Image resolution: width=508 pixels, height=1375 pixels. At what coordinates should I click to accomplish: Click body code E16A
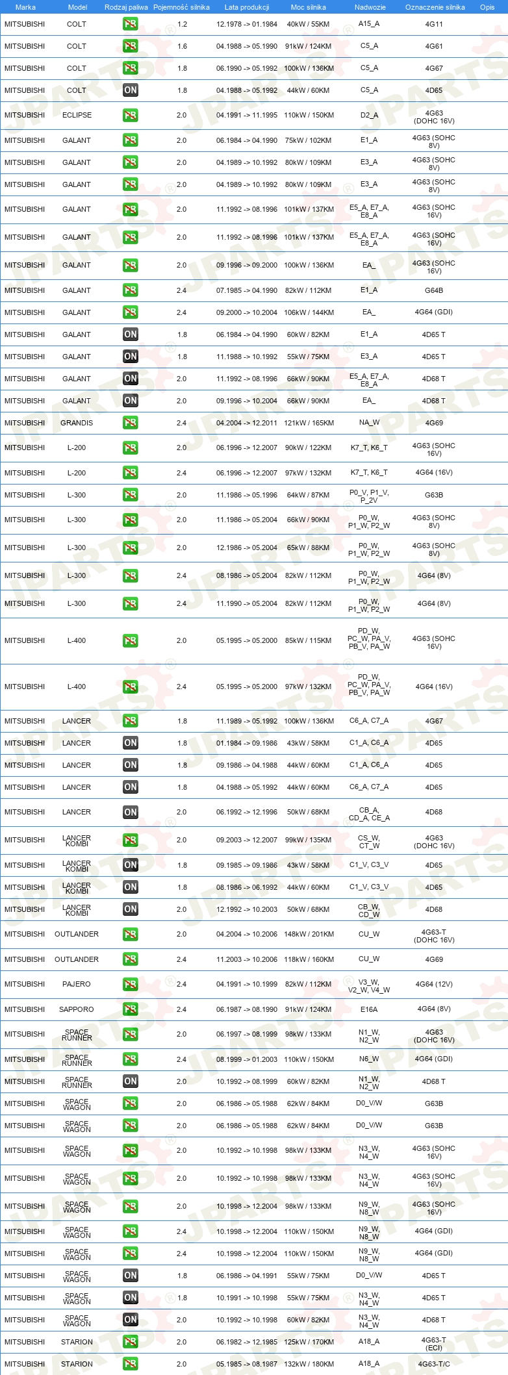tap(369, 1009)
